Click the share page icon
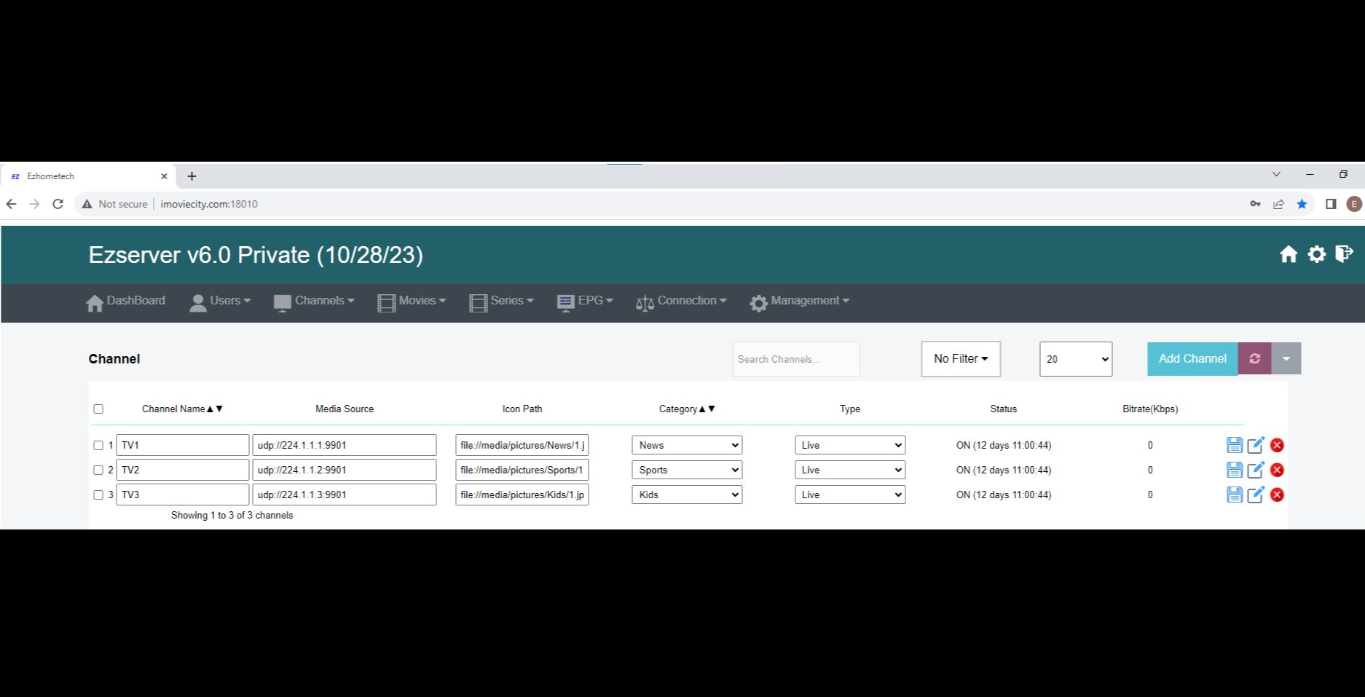The height and width of the screenshot is (697, 1365). (x=1278, y=204)
